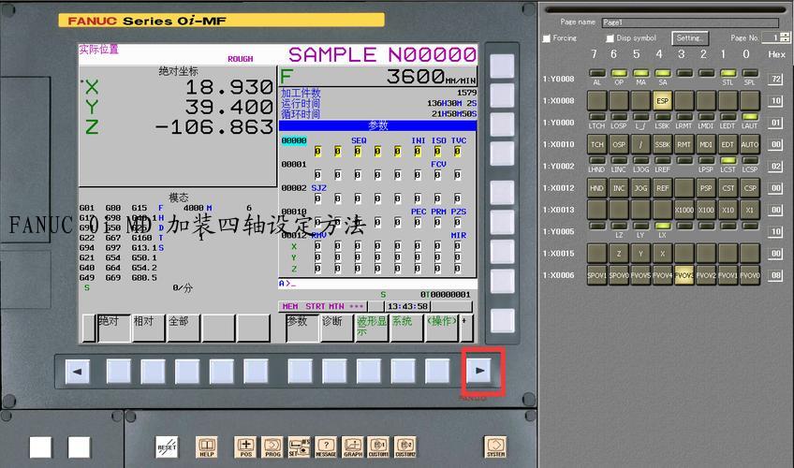
Task: Click the SAMPLE N00000 program name
Action: coord(382,54)
